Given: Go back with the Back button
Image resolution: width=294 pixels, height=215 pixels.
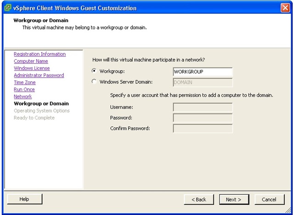Looking at the screenshot, I should [199, 199].
